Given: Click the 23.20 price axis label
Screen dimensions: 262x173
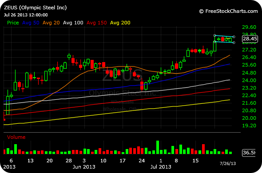Looking at the screenshot, I should (249, 88).
